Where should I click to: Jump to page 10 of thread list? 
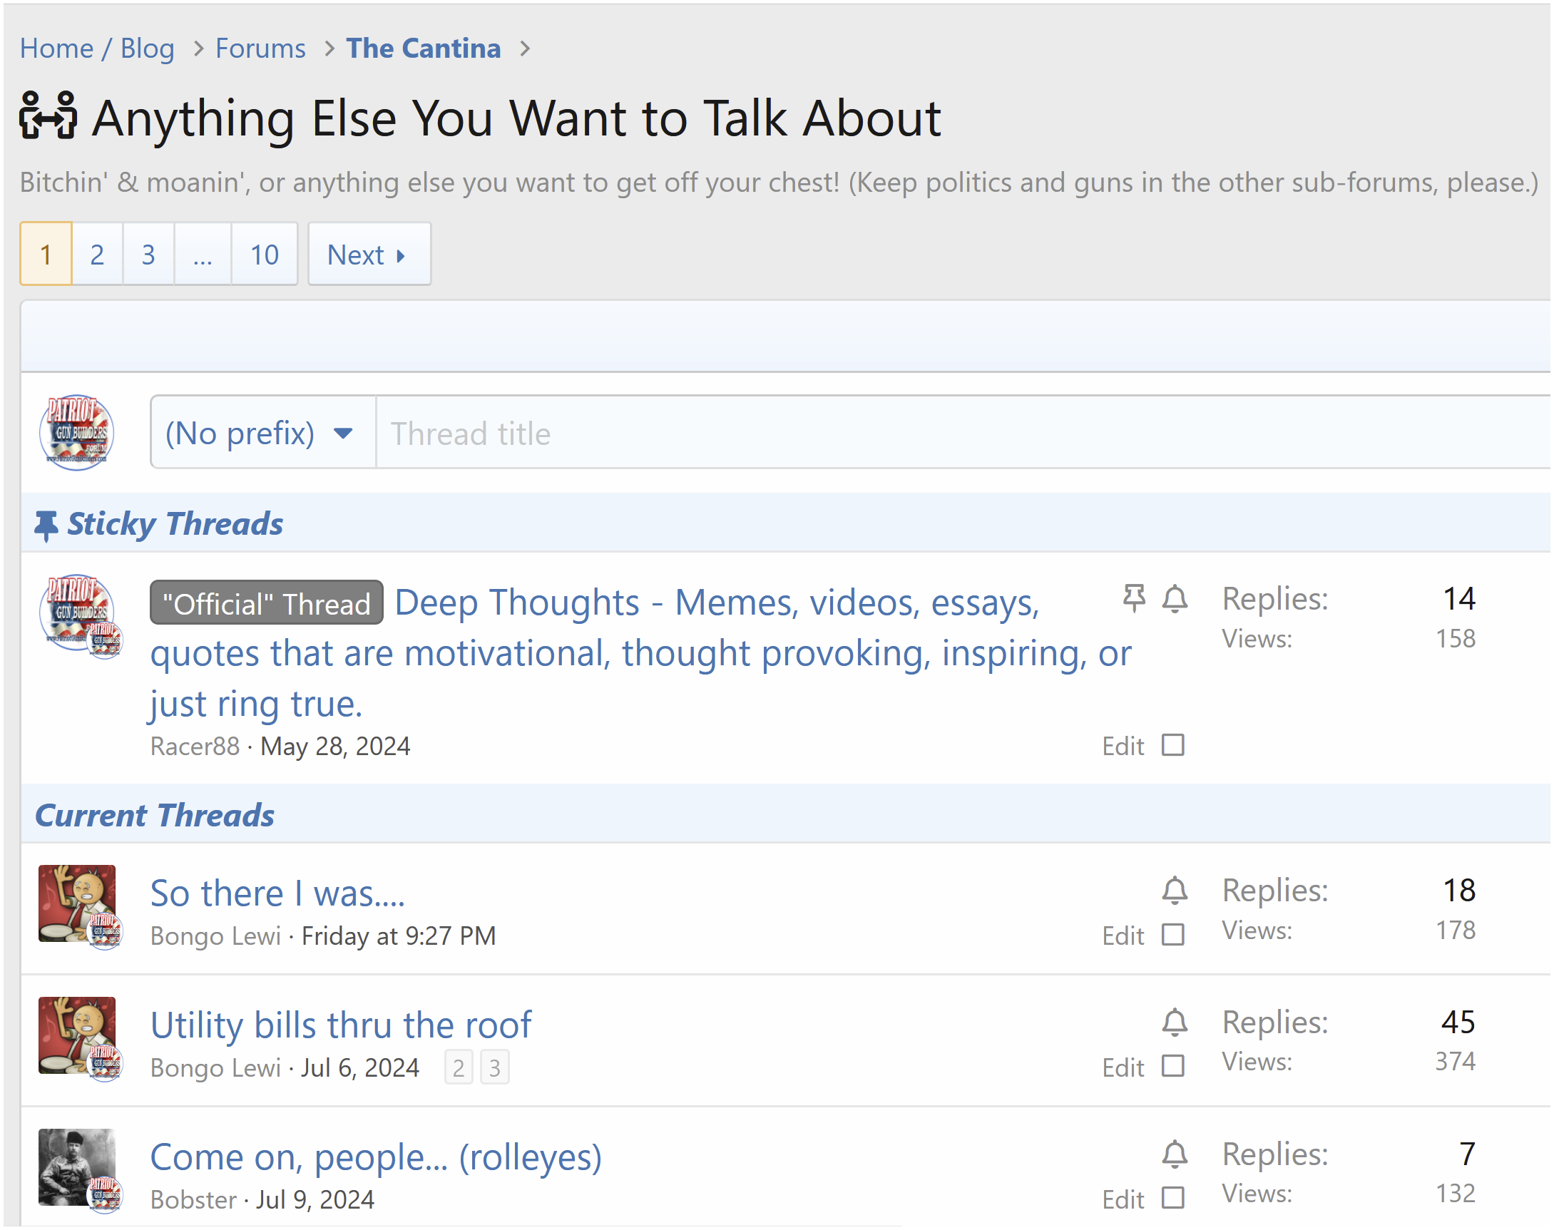tap(264, 255)
